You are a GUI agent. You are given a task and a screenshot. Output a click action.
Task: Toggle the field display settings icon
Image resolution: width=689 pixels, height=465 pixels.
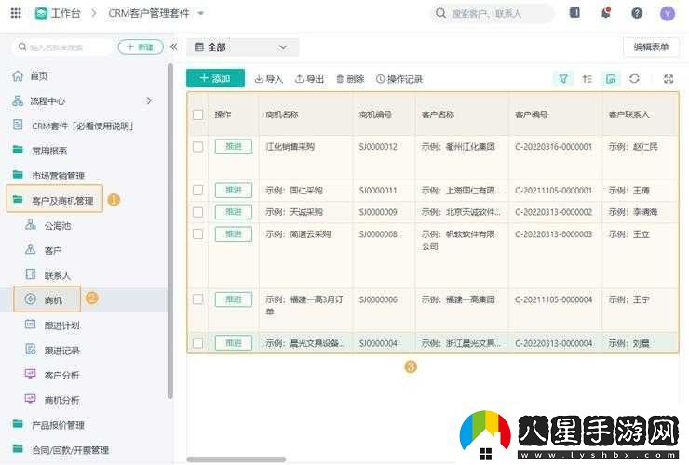[611, 79]
